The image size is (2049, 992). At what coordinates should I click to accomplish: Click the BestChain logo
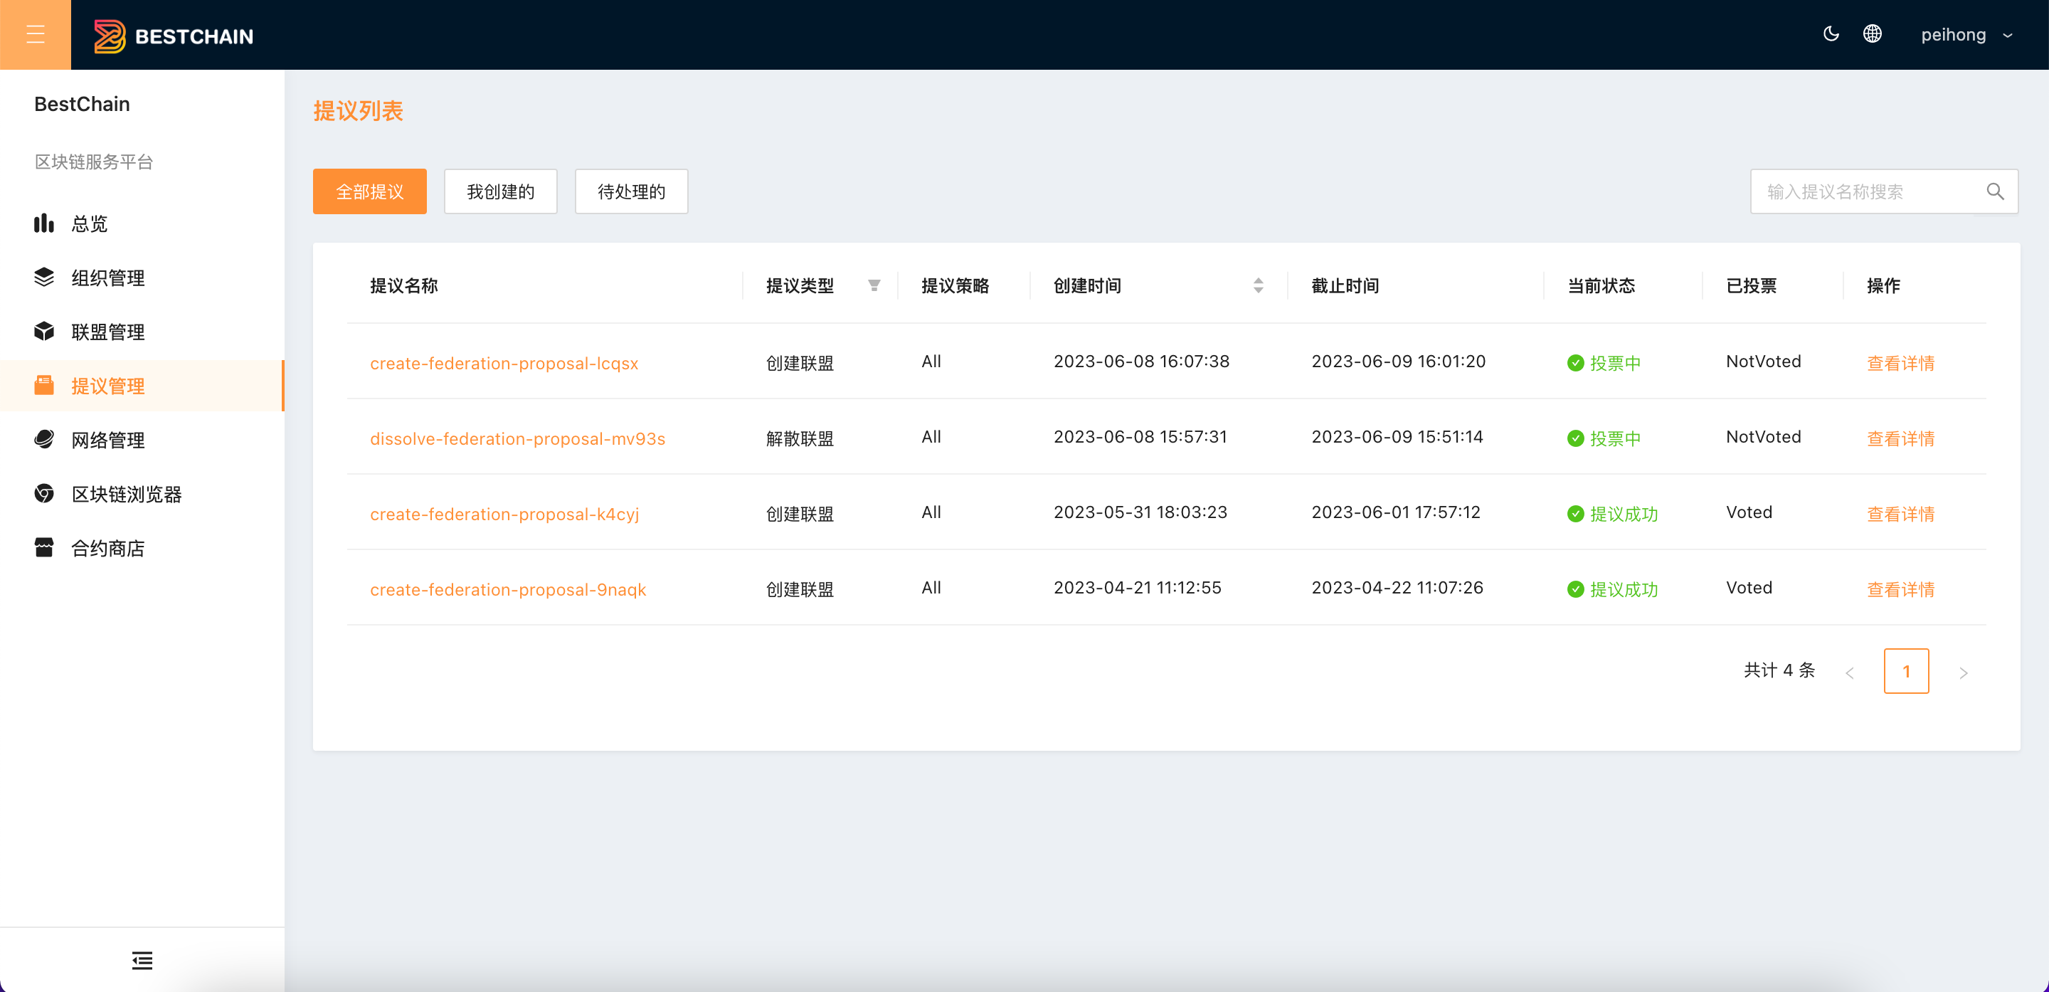[x=174, y=36]
